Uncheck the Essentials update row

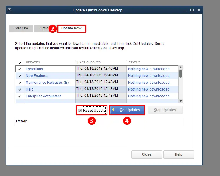click(x=20, y=69)
